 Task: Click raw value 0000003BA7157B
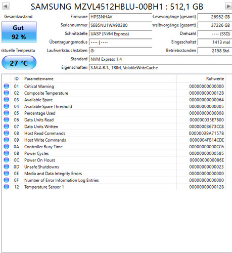click(206, 134)
